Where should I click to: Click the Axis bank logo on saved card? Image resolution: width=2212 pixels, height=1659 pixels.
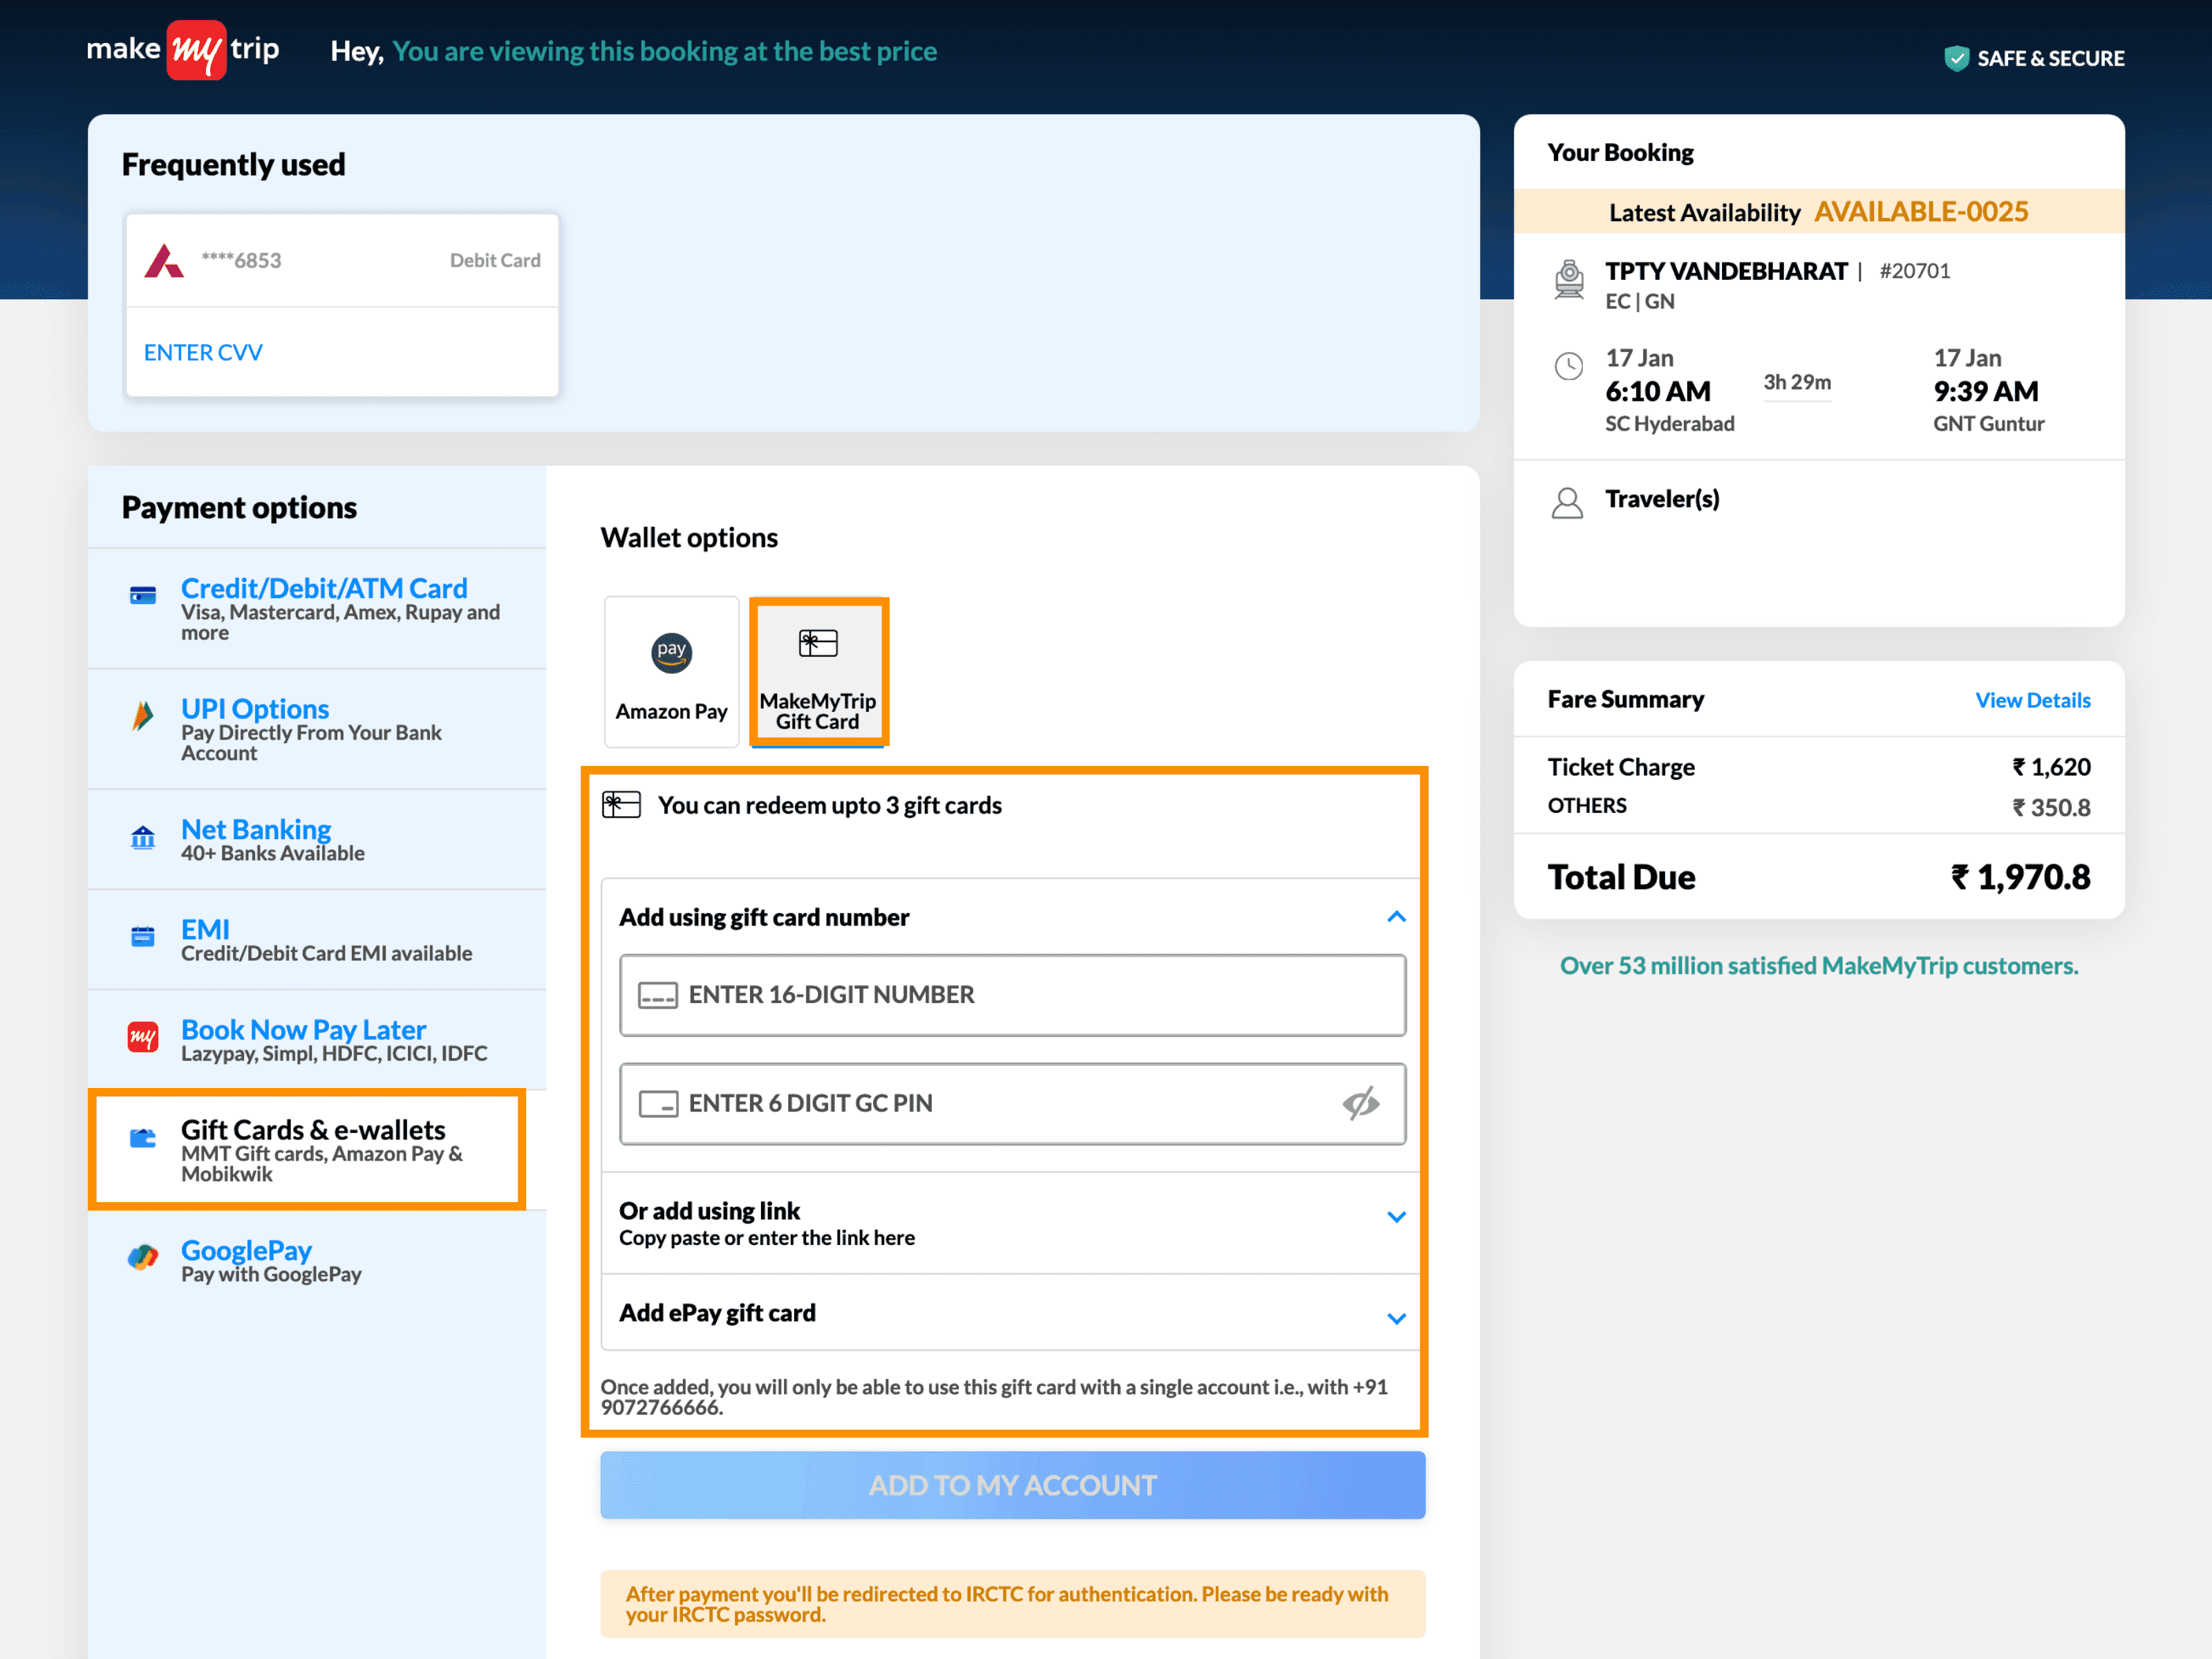pos(164,260)
